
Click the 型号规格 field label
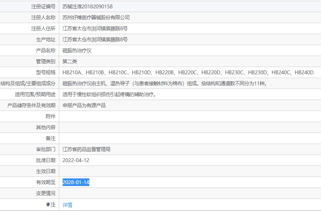tap(46, 72)
